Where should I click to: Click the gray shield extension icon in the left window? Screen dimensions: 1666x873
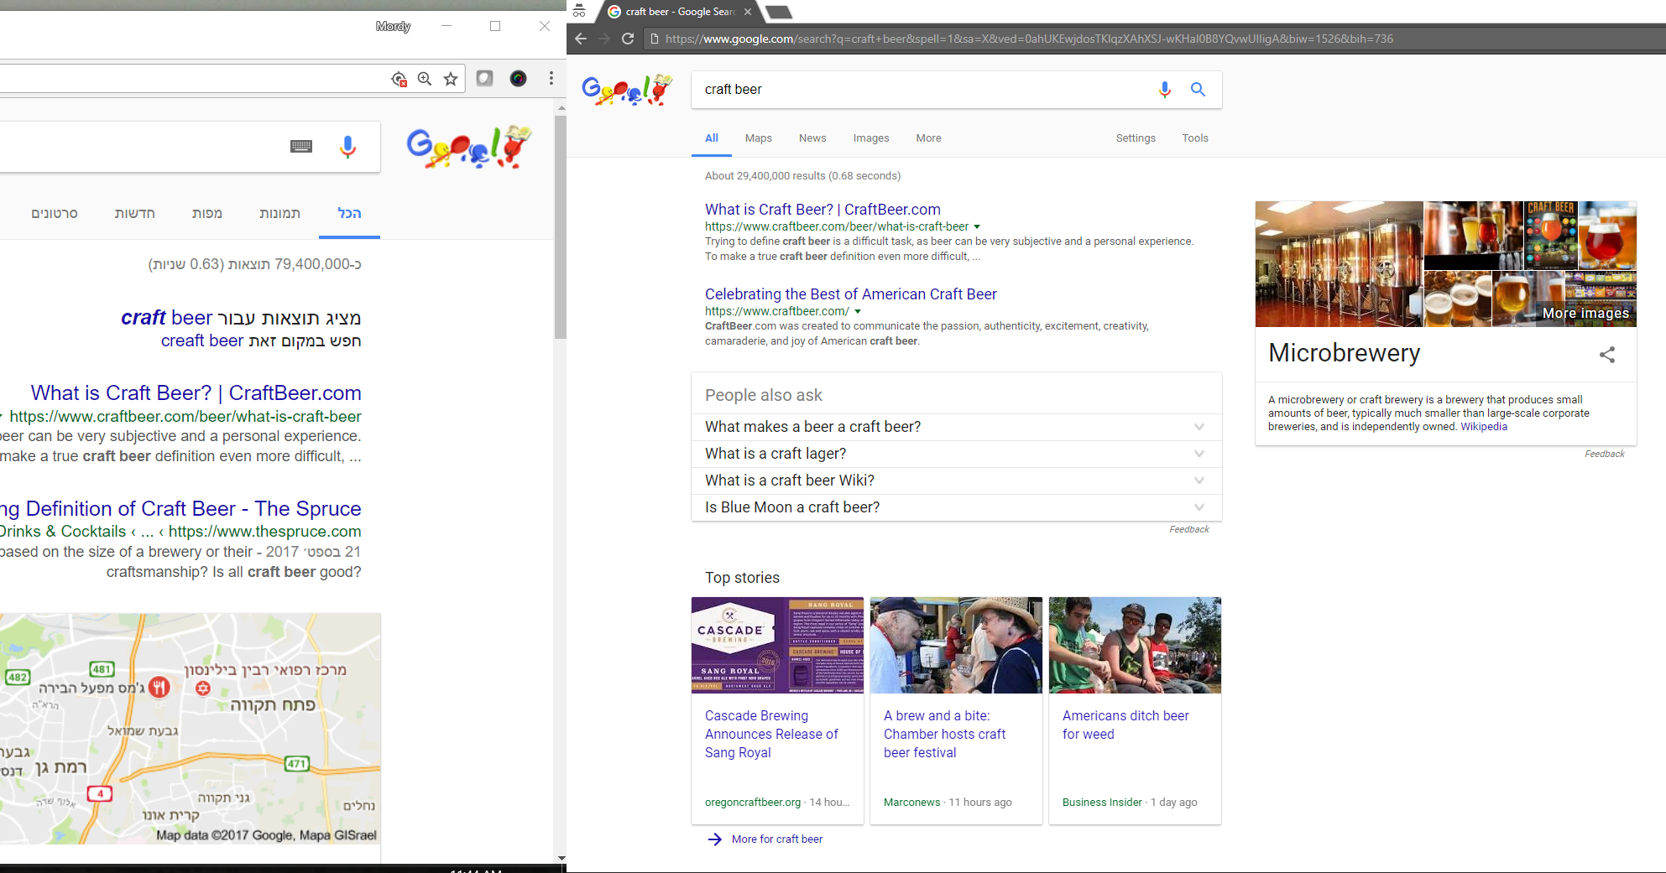(484, 78)
